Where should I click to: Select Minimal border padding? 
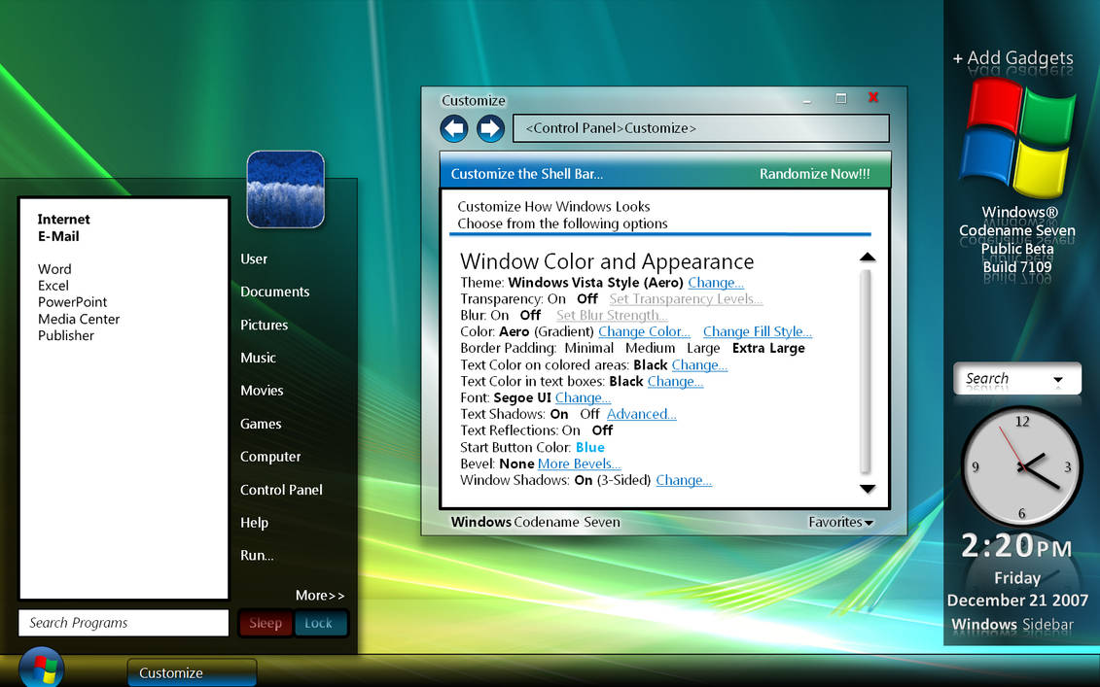tap(589, 349)
